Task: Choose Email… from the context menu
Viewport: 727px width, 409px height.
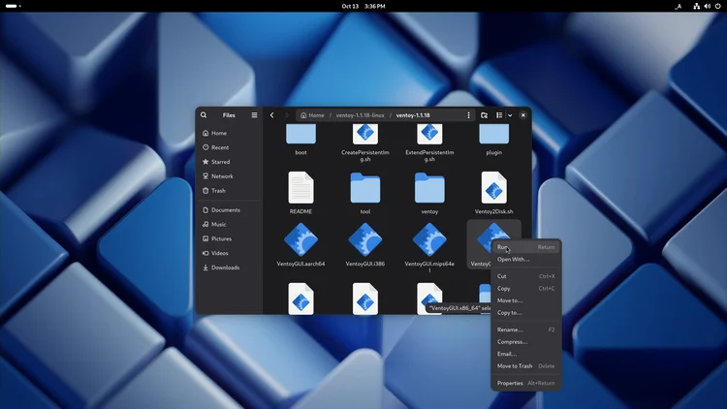Action: click(525, 354)
